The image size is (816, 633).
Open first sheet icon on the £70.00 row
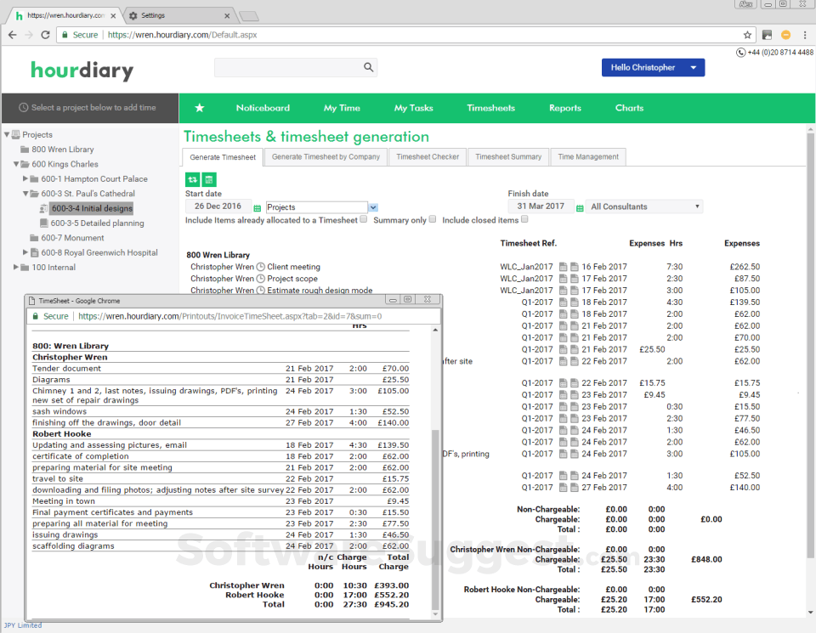[563, 337]
